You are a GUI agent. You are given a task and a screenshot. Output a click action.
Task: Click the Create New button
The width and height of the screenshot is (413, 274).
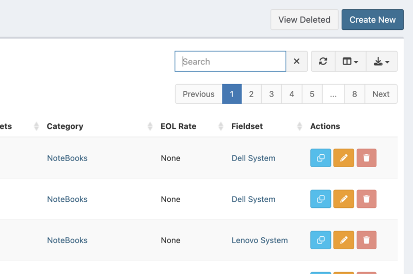point(372,20)
